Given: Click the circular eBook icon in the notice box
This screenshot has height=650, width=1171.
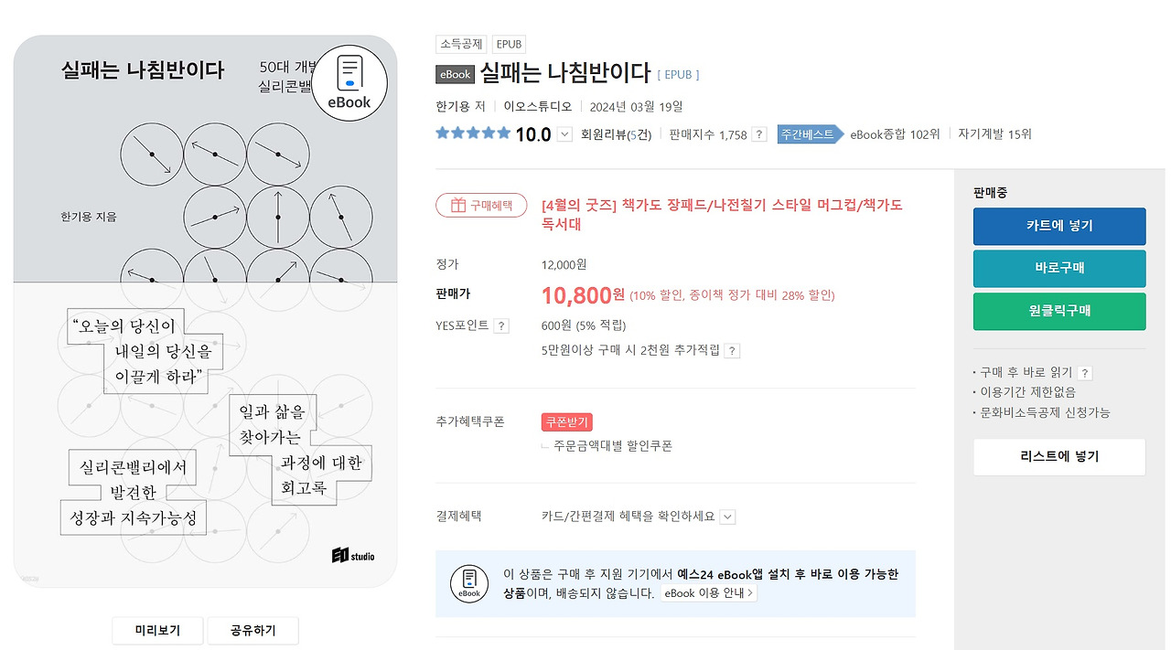Looking at the screenshot, I should [x=468, y=583].
